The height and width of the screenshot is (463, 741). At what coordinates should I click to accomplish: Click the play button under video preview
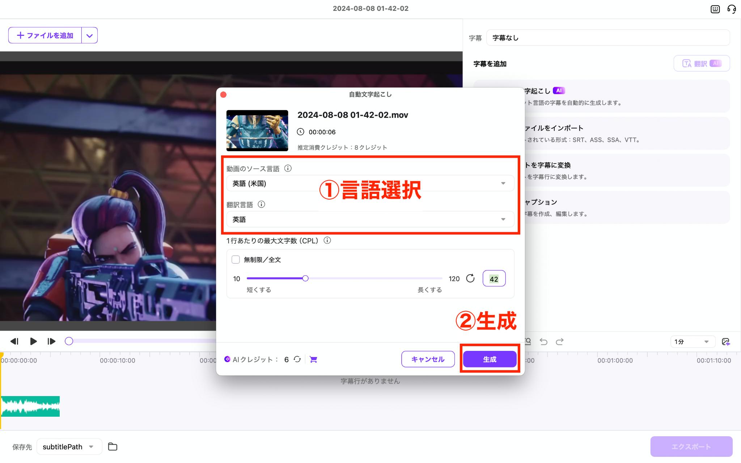[33, 341]
